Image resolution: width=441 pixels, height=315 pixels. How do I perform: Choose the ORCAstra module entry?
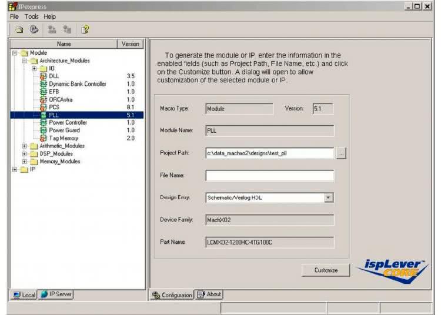pos(60,99)
